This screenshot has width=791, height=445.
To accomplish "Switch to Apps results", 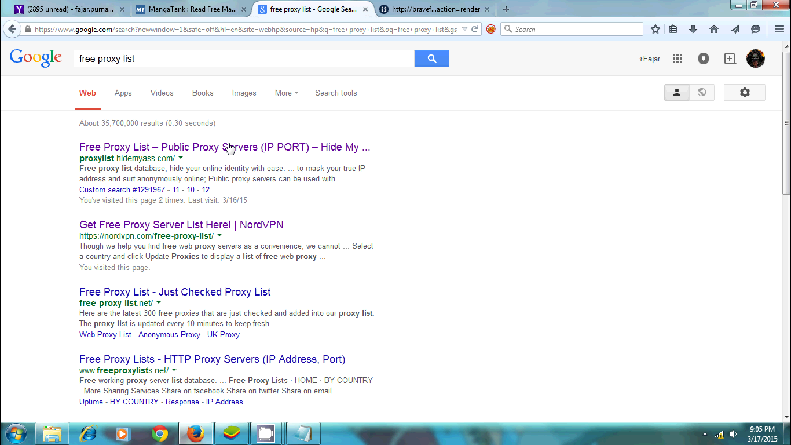I will [123, 93].
